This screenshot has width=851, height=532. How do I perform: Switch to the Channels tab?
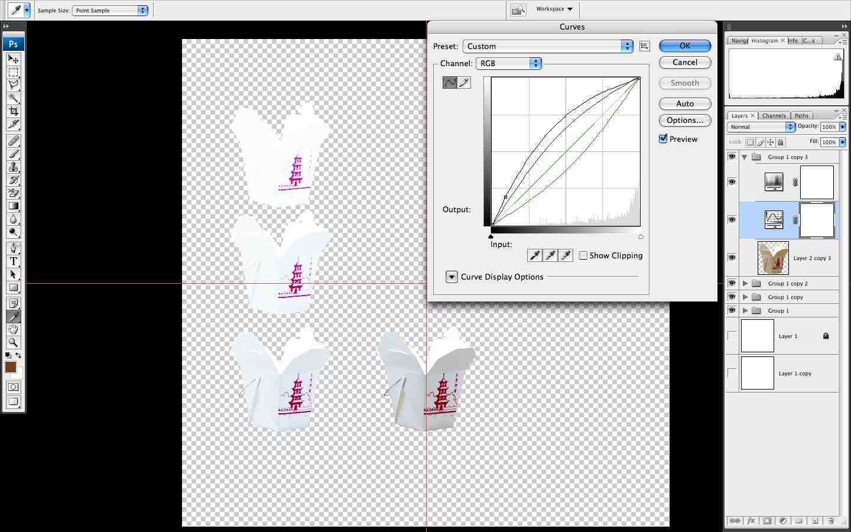(x=774, y=116)
